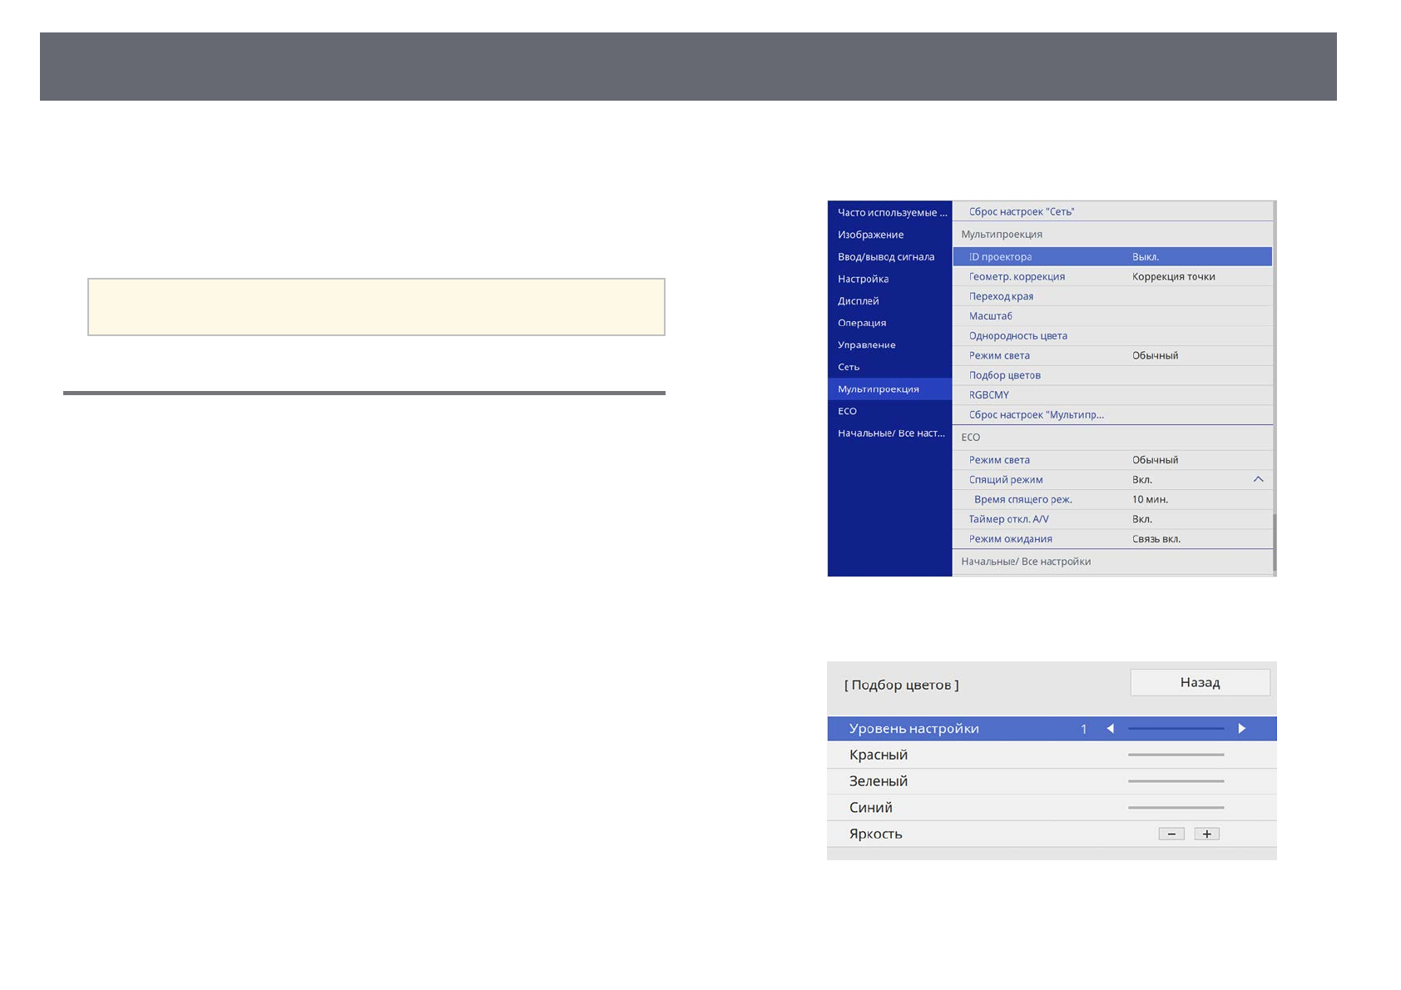Image resolution: width=1401 pixels, height=990 pixels.
Task: Open the Изображение menu category
Action: (x=870, y=235)
